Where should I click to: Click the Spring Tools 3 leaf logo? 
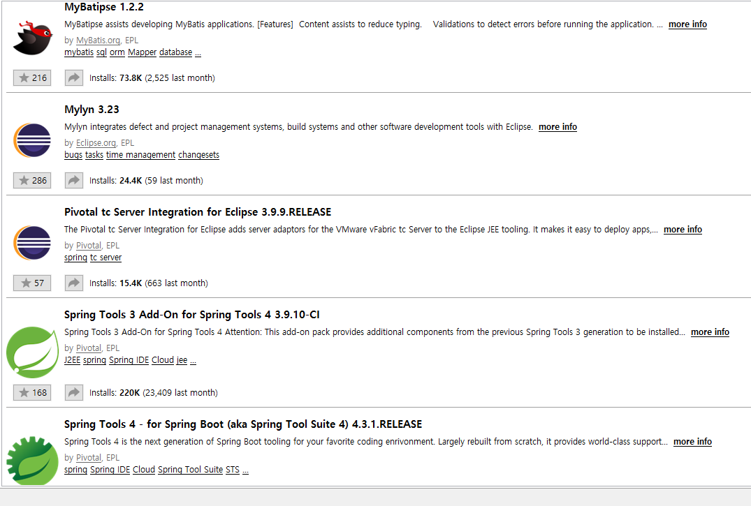tap(32, 352)
